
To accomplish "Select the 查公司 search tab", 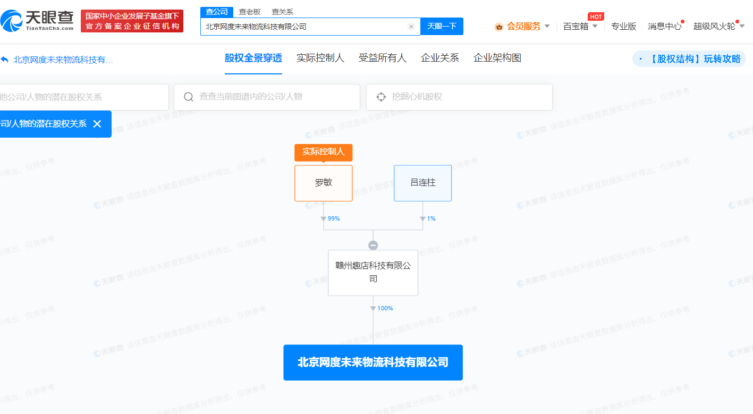I will point(217,12).
